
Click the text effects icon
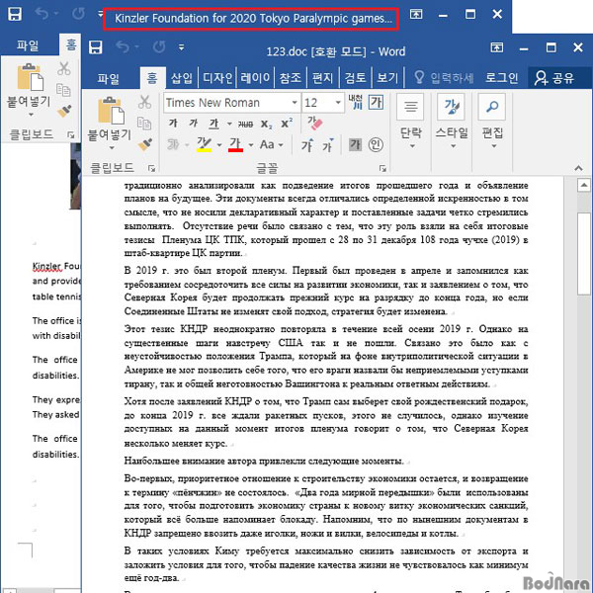pyautogui.click(x=173, y=144)
